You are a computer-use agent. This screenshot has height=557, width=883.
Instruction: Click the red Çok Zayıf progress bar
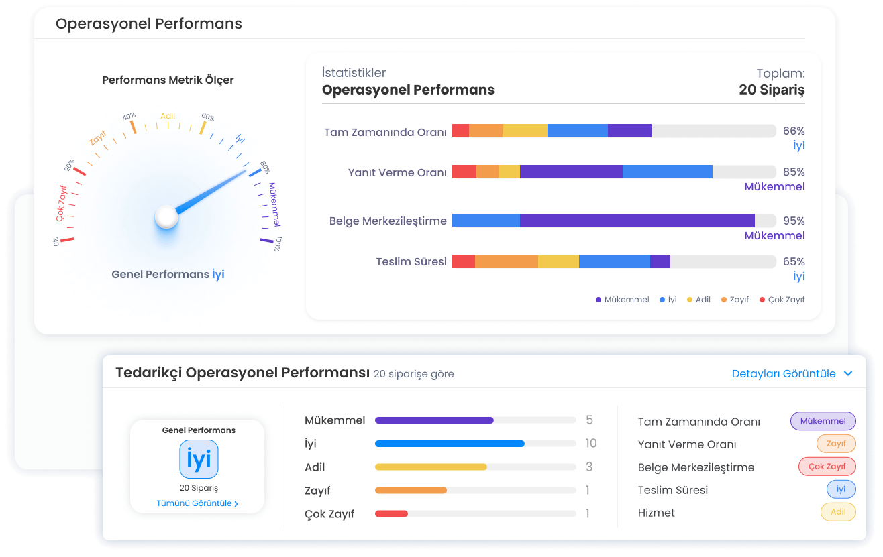476,514
